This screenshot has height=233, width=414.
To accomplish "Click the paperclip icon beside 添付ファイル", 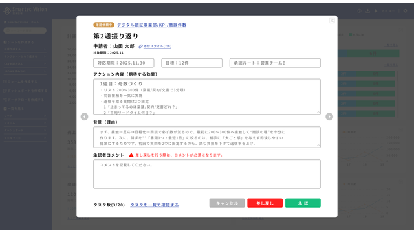I will [x=140, y=46].
